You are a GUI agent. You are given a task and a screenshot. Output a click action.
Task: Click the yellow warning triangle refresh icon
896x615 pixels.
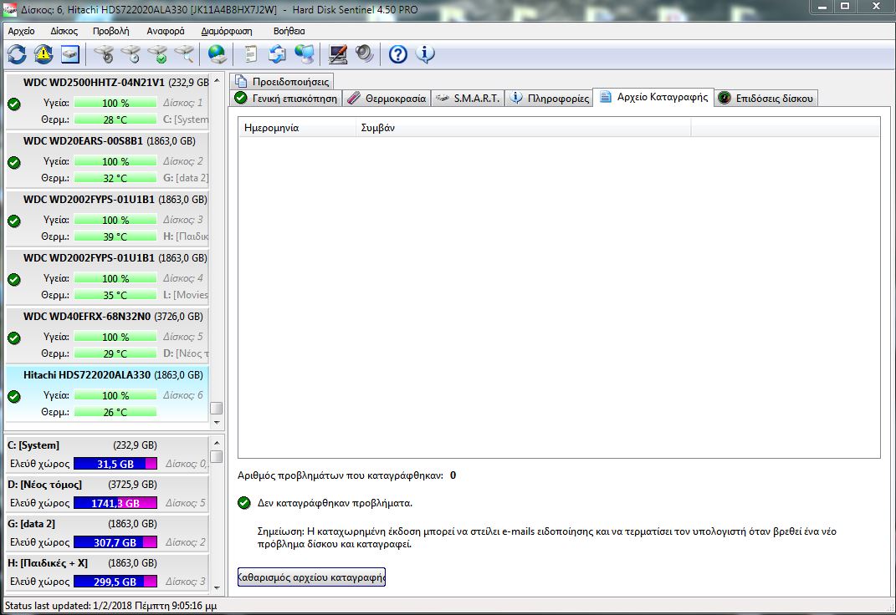(x=44, y=54)
